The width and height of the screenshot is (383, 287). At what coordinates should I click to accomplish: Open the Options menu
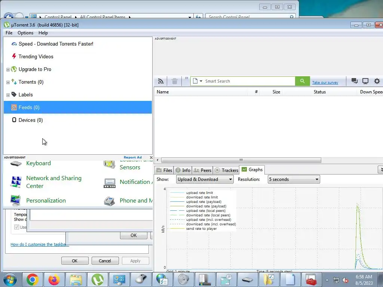(x=25, y=33)
